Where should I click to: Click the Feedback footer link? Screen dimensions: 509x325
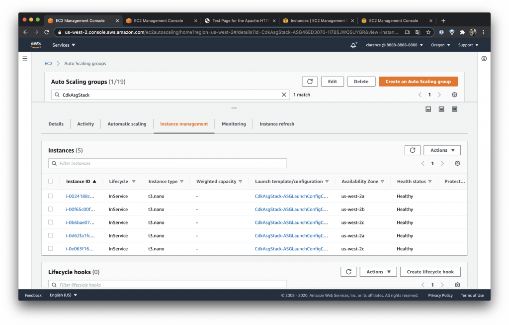tap(33, 295)
